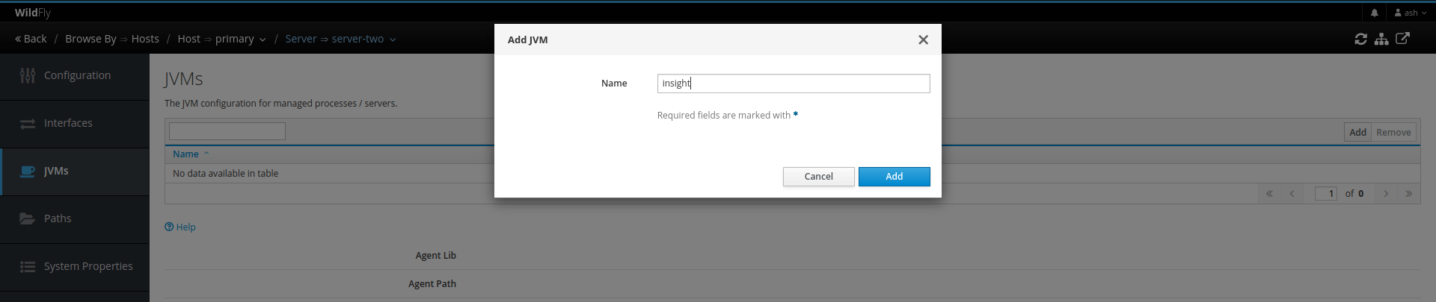1436x302 pixels.
Task: Click the Help link
Action: click(180, 227)
